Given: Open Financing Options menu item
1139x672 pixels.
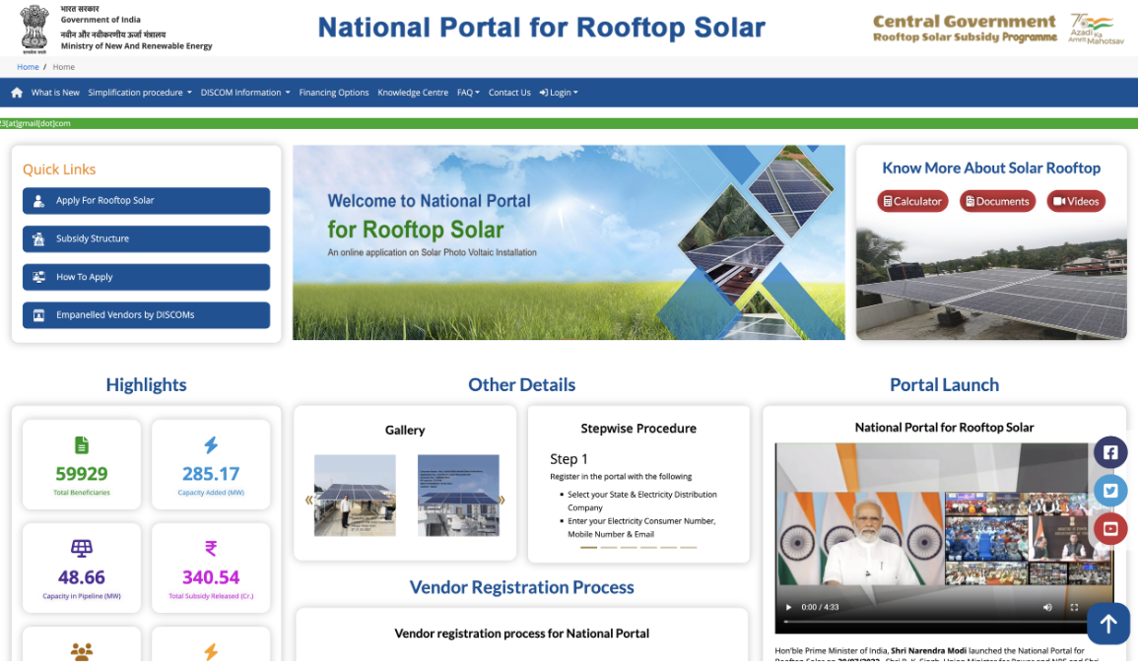Looking at the screenshot, I should (333, 93).
